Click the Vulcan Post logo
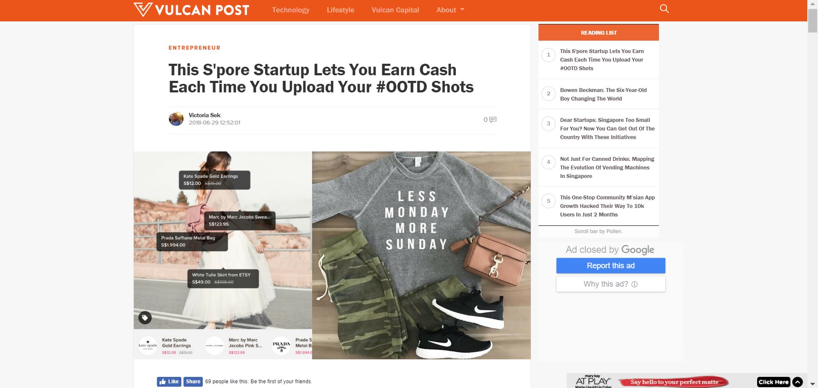Screen dimensions: 818x388 [x=191, y=10]
